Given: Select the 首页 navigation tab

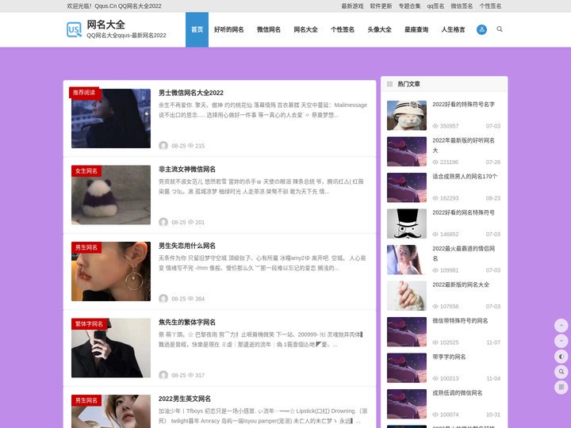Looking at the screenshot, I should coord(197,29).
